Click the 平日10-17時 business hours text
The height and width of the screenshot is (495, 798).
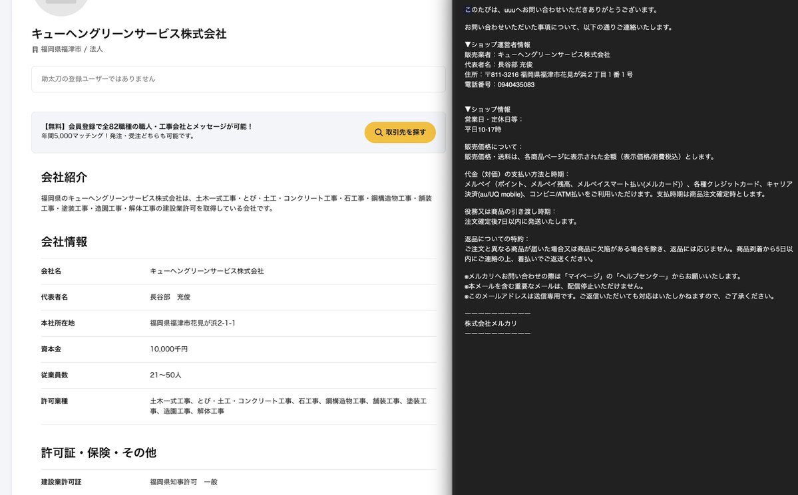(x=483, y=129)
